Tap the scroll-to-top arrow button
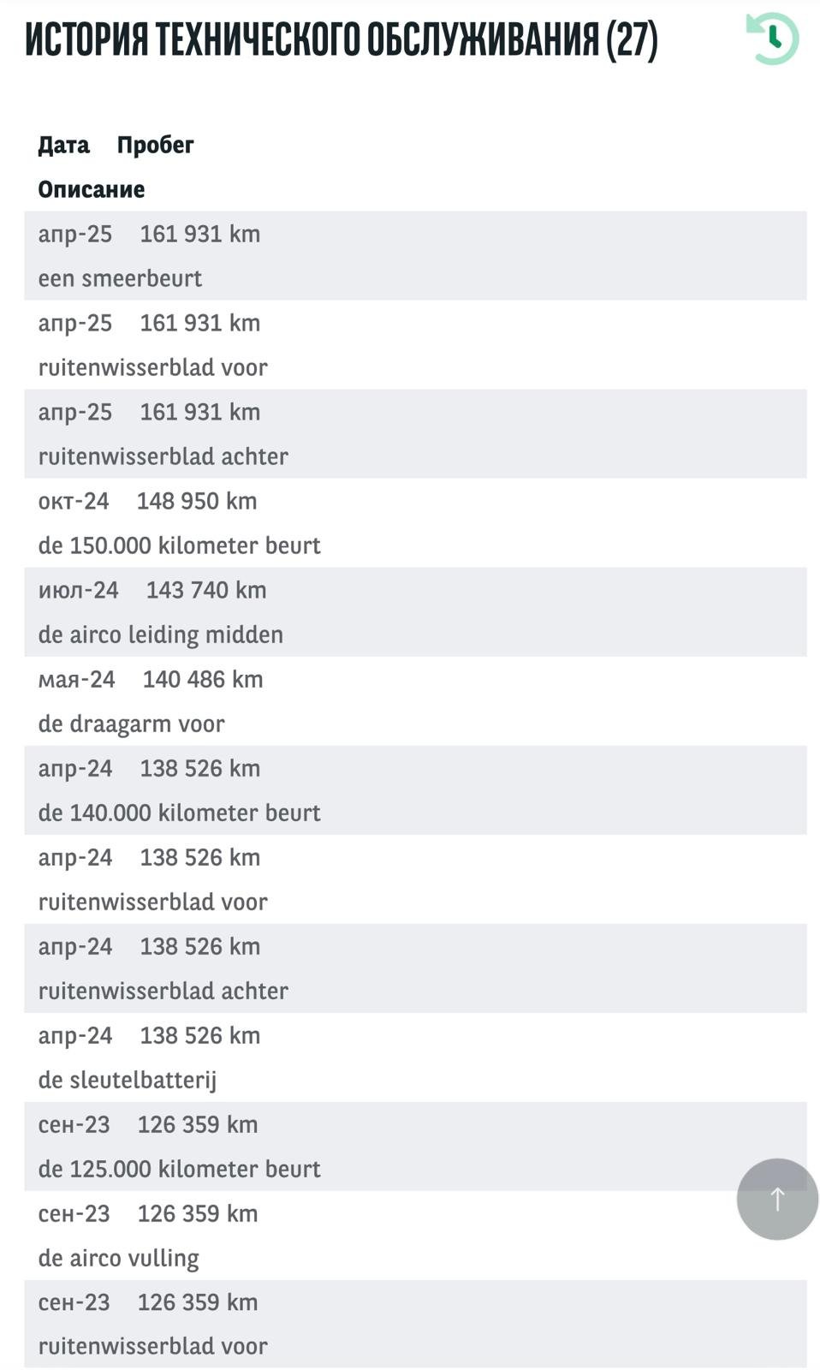 [776, 1199]
